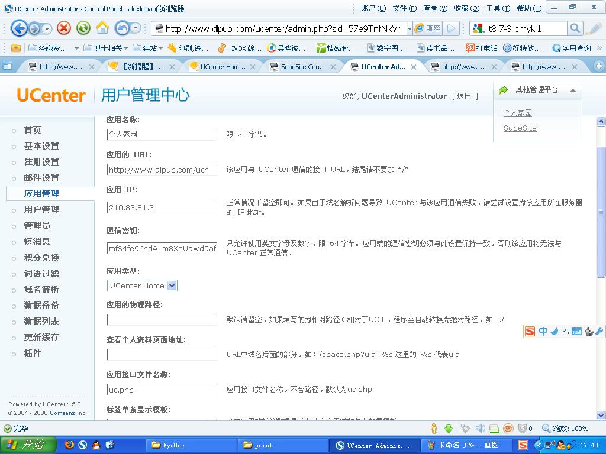Image resolution: width=606 pixels, height=454 pixels.
Task: Open the 收藏(O) menu
Action: point(466,8)
